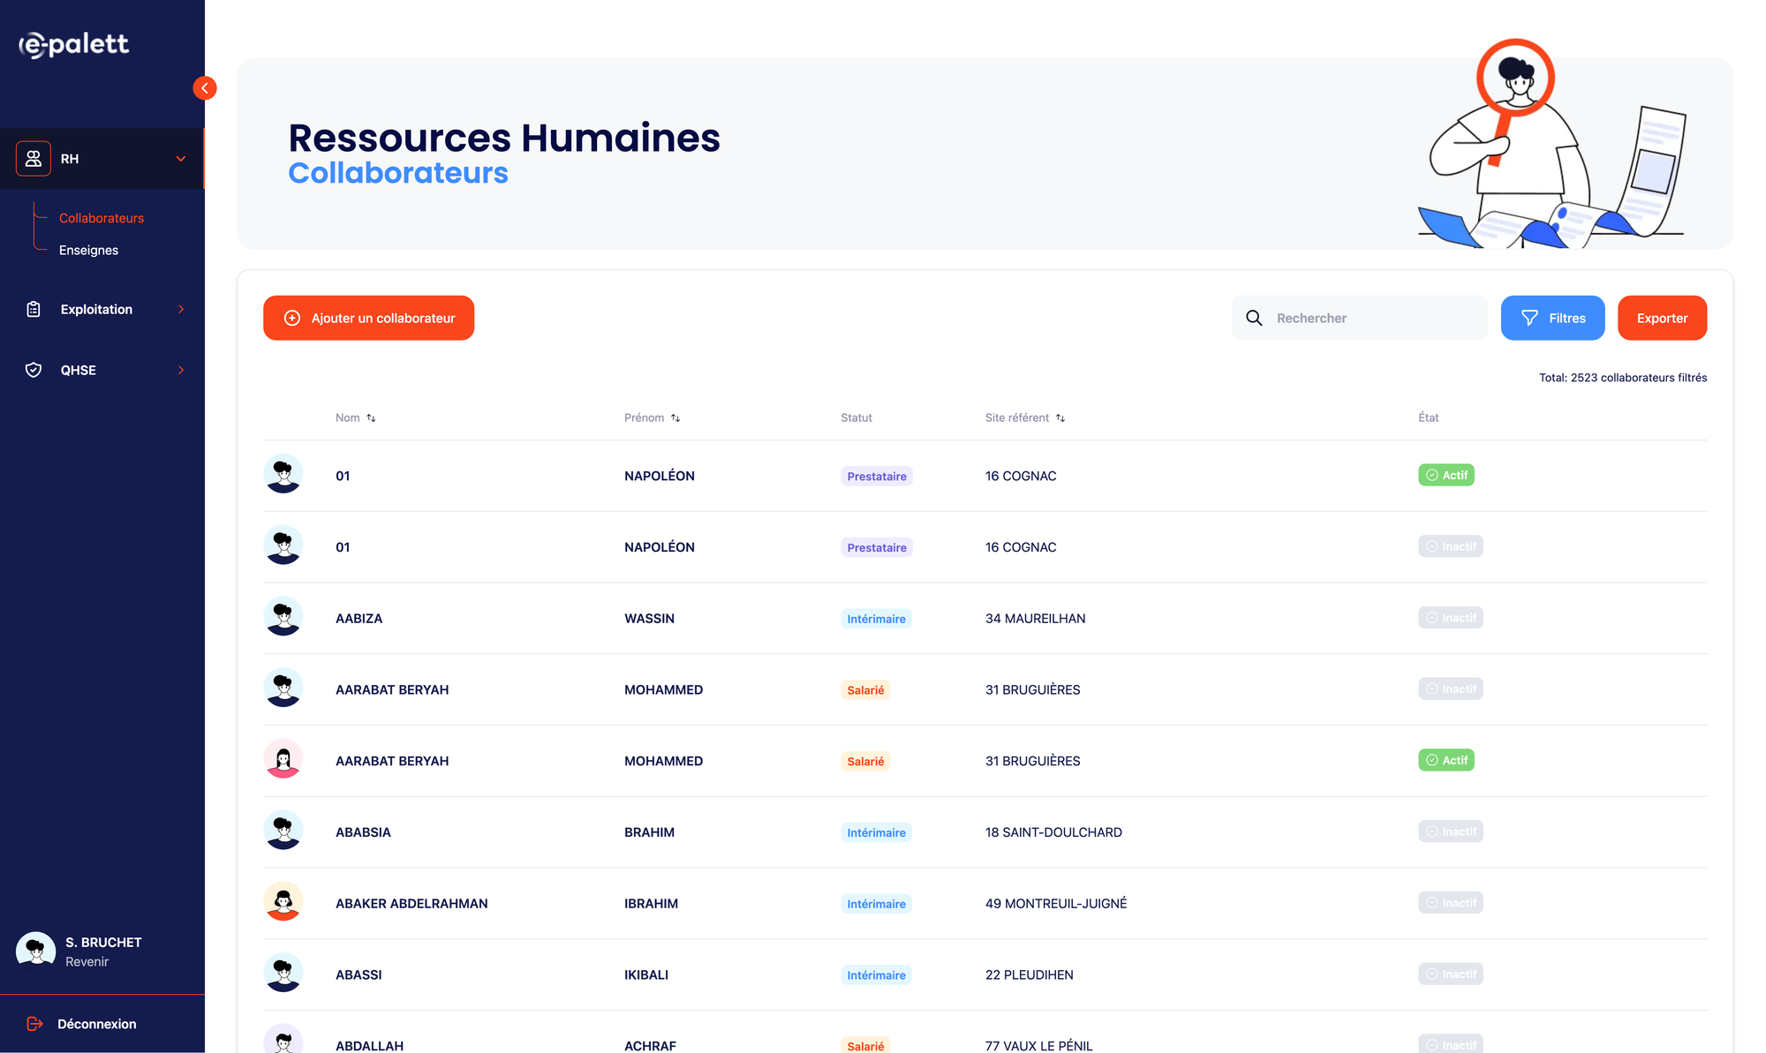Click the QHSE shield icon
The image size is (1766, 1053).
(34, 370)
